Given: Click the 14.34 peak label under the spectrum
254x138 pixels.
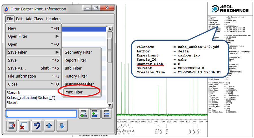Looking at the screenshot, I should (198, 131).
